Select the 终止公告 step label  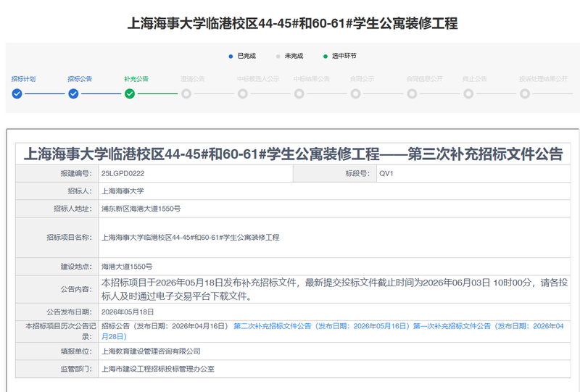point(475,79)
